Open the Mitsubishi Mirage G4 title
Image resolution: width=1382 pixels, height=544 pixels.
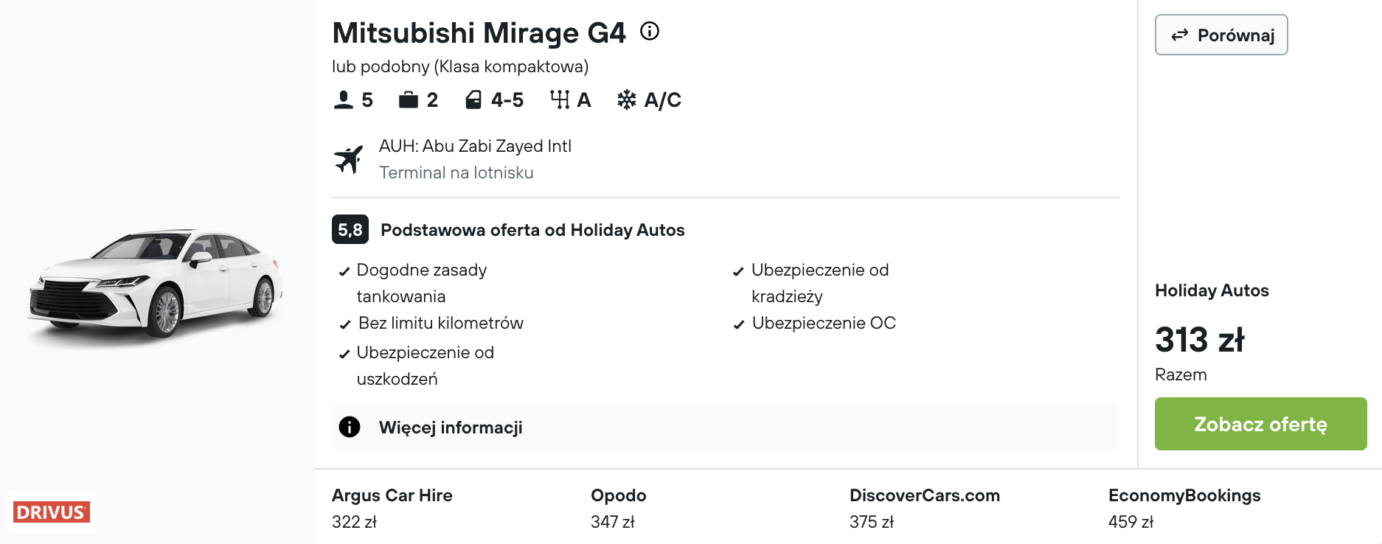click(x=479, y=32)
